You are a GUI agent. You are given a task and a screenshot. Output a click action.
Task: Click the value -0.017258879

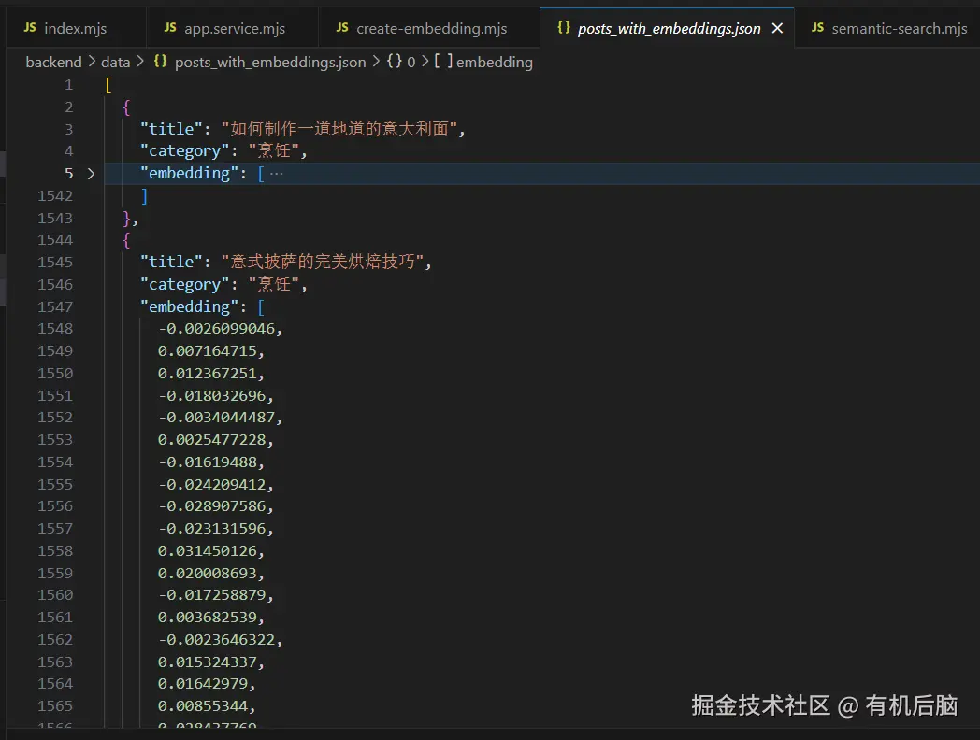coord(212,594)
